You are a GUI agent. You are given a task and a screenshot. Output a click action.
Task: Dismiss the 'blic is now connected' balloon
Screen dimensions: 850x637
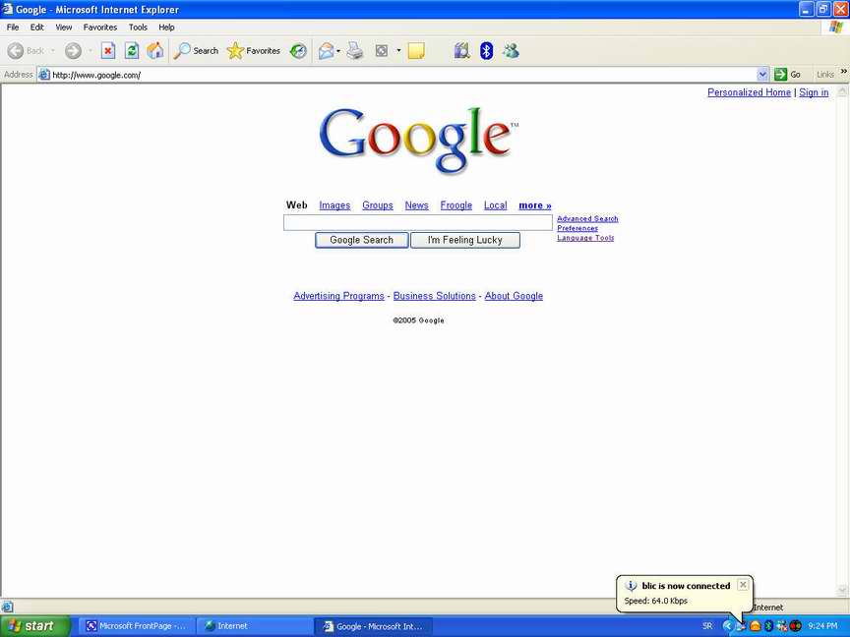[743, 585]
